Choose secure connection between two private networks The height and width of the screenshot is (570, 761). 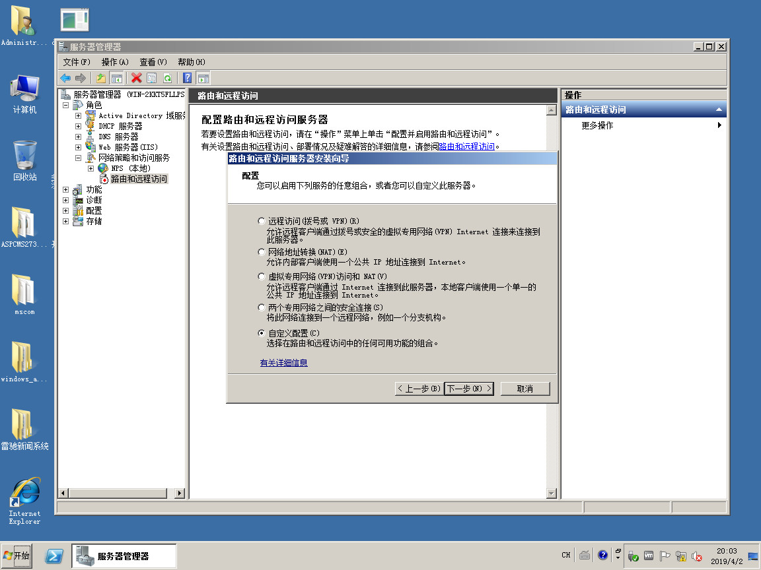(x=262, y=307)
